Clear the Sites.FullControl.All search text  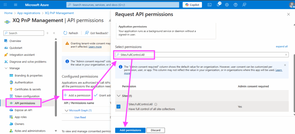[286, 55]
